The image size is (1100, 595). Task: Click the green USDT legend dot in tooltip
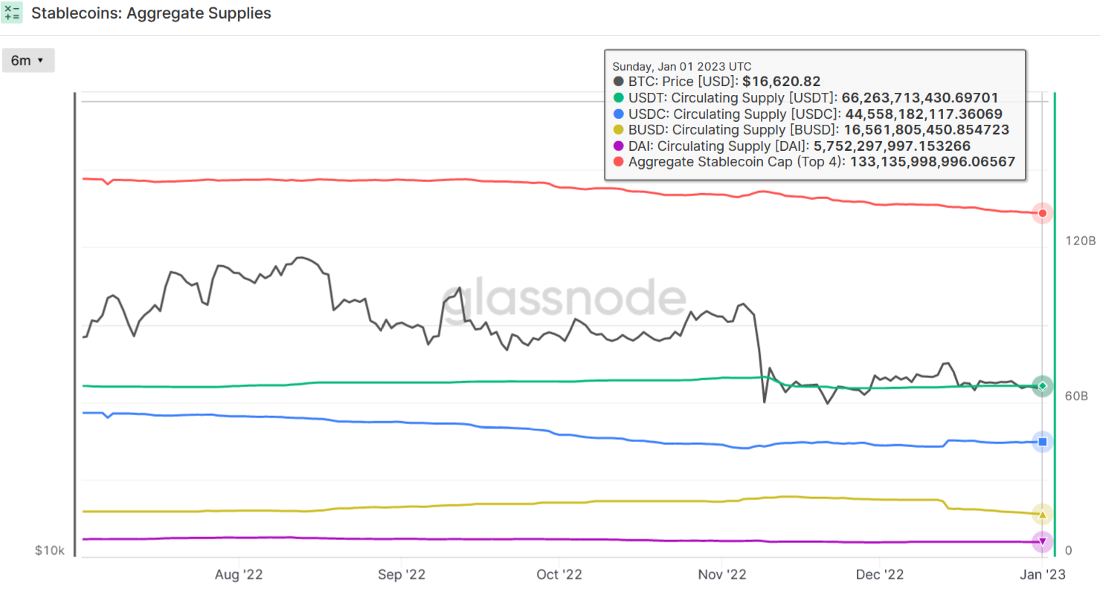click(618, 98)
